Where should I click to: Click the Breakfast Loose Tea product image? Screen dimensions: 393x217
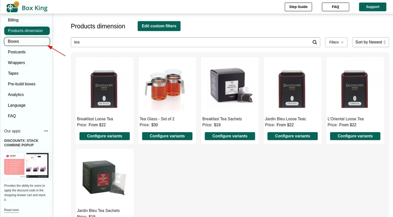pos(104,89)
